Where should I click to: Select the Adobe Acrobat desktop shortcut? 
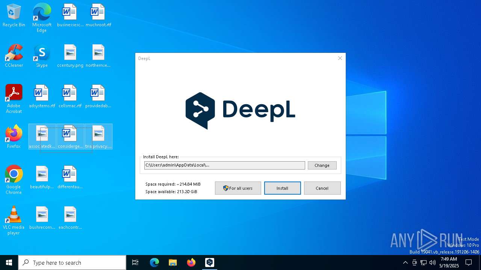14,99
